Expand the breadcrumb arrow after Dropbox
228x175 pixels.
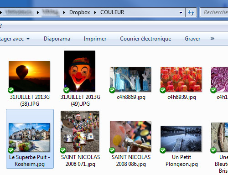click(x=95, y=12)
